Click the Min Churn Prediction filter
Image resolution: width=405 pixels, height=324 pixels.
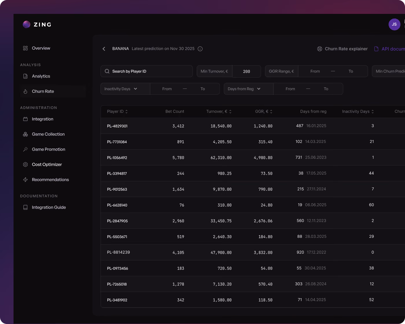pos(389,71)
